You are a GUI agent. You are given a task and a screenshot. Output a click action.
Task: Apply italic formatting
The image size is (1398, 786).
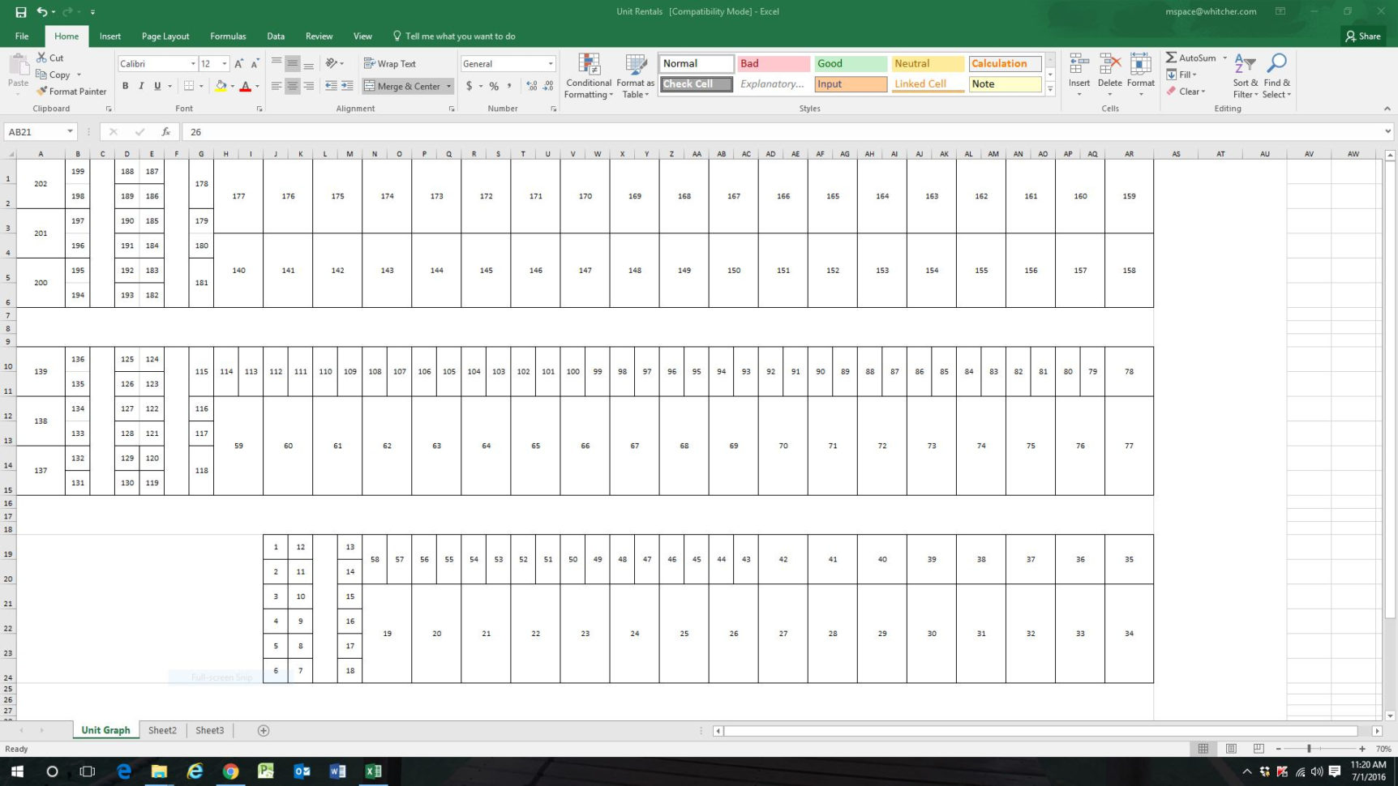(x=139, y=86)
